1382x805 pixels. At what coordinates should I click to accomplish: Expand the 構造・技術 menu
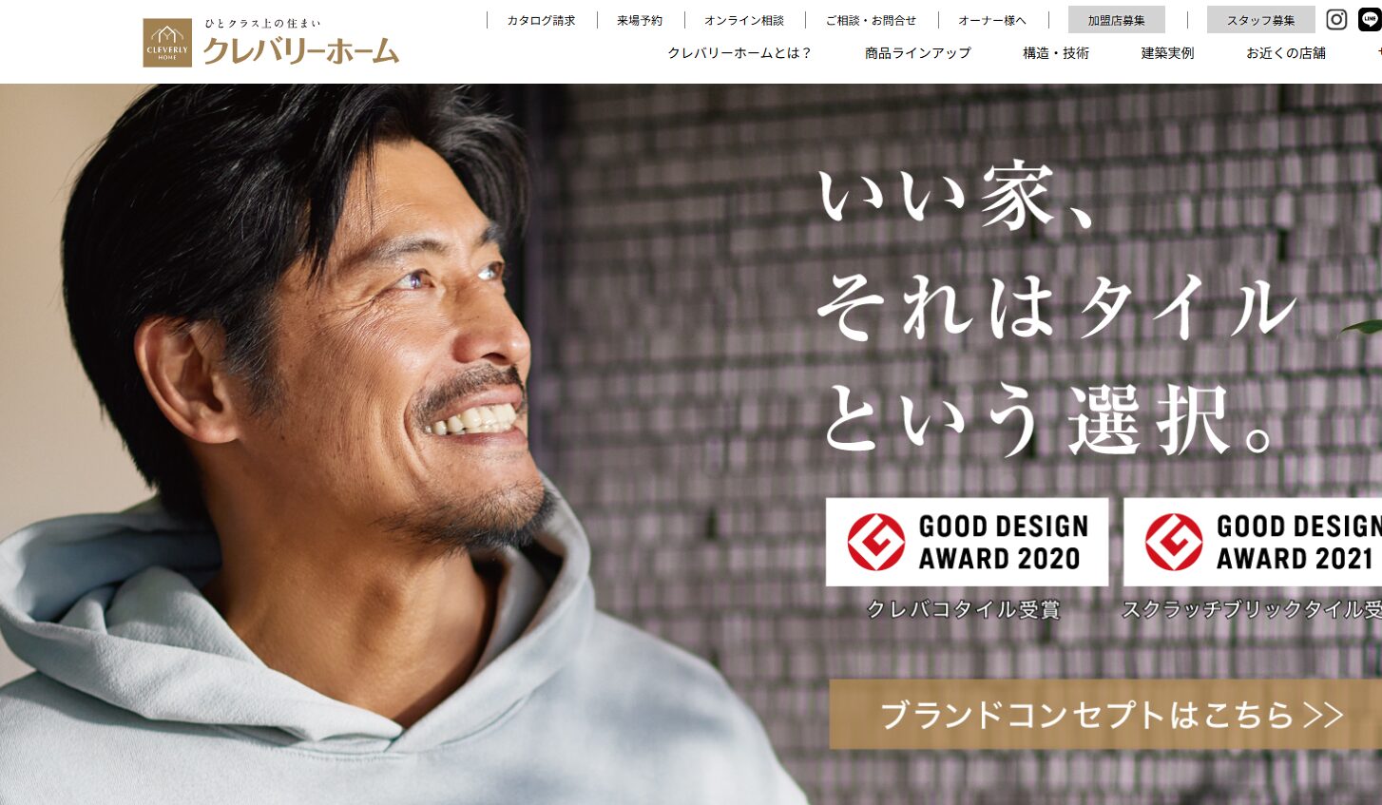pos(1056,53)
